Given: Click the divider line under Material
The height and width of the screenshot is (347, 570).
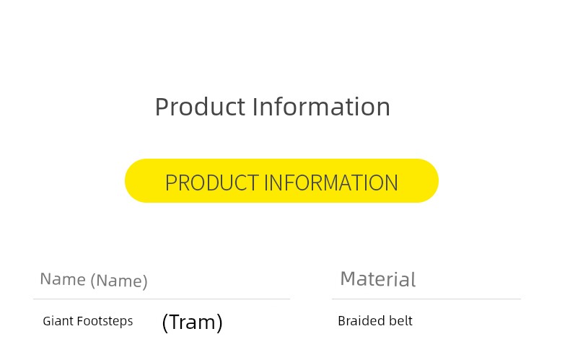Looking at the screenshot, I should click(x=426, y=299).
